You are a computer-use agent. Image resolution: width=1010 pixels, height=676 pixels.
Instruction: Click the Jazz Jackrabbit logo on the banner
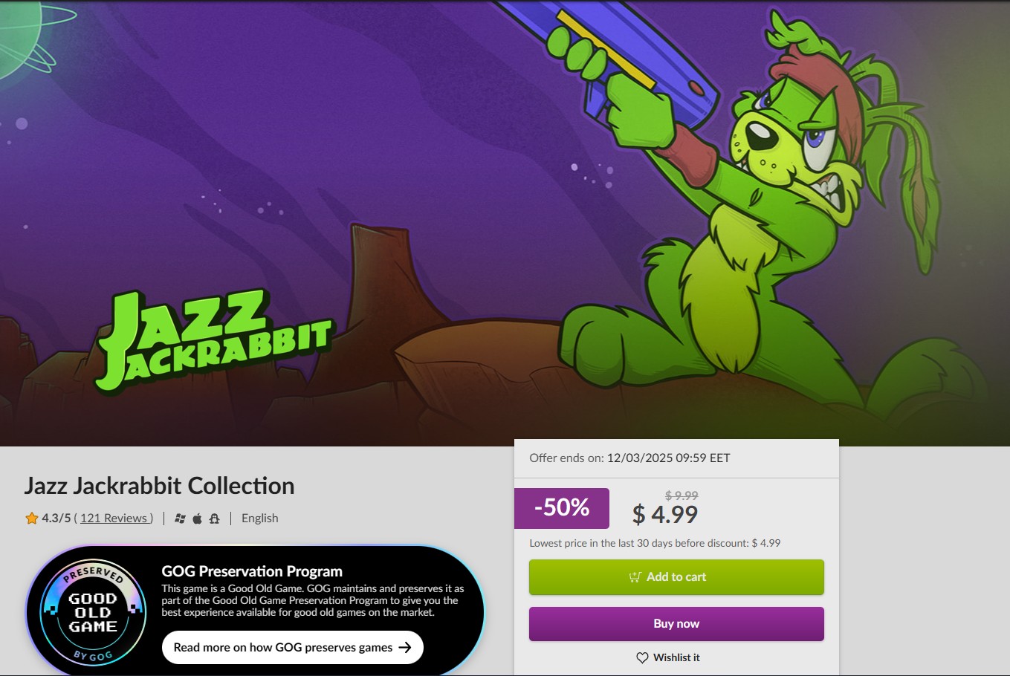click(x=214, y=339)
